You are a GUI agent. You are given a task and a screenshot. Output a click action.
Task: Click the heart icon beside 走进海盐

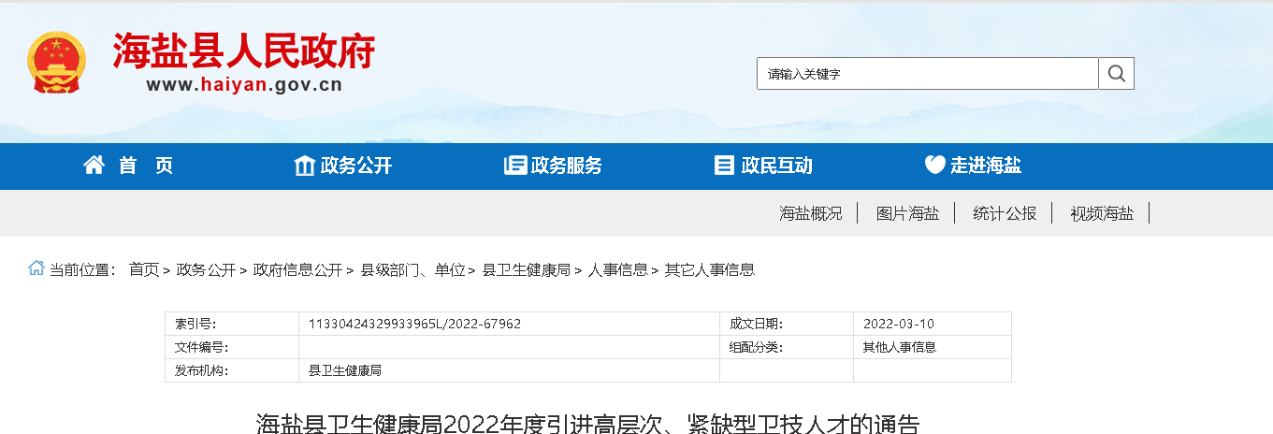click(935, 166)
